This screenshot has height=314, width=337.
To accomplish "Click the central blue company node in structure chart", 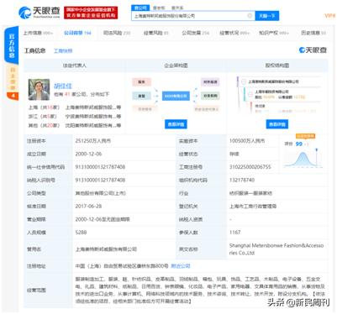I will [x=176, y=96].
